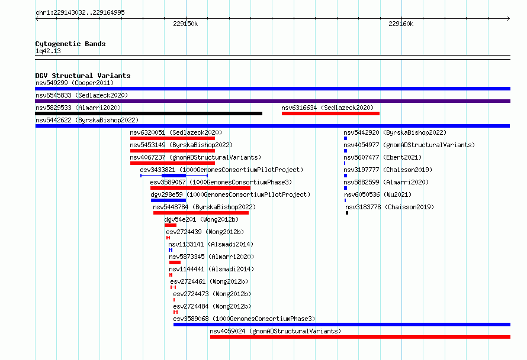Open nsv3183778 (Chaisson2019) label

pyautogui.click(x=390, y=207)
